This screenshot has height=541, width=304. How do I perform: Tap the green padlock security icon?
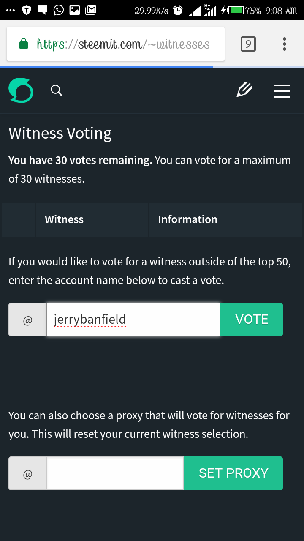coord(24,44)
